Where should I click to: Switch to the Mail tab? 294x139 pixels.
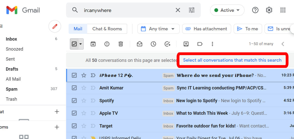78,29
